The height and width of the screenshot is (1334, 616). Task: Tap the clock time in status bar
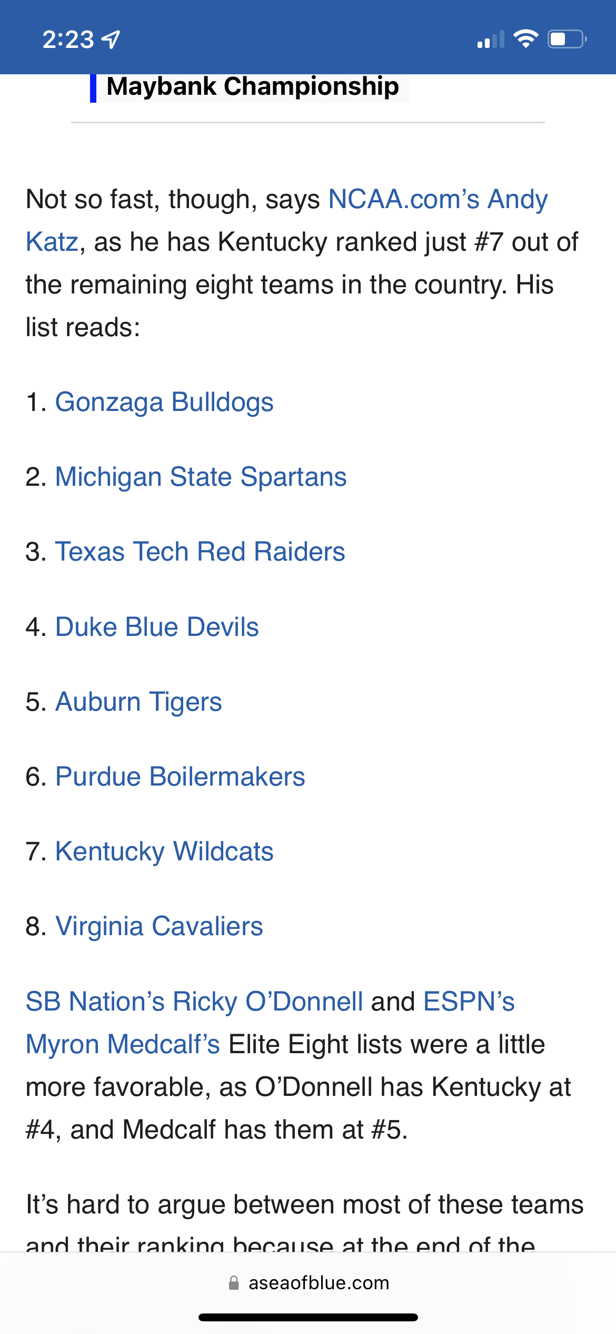[68, 40]
